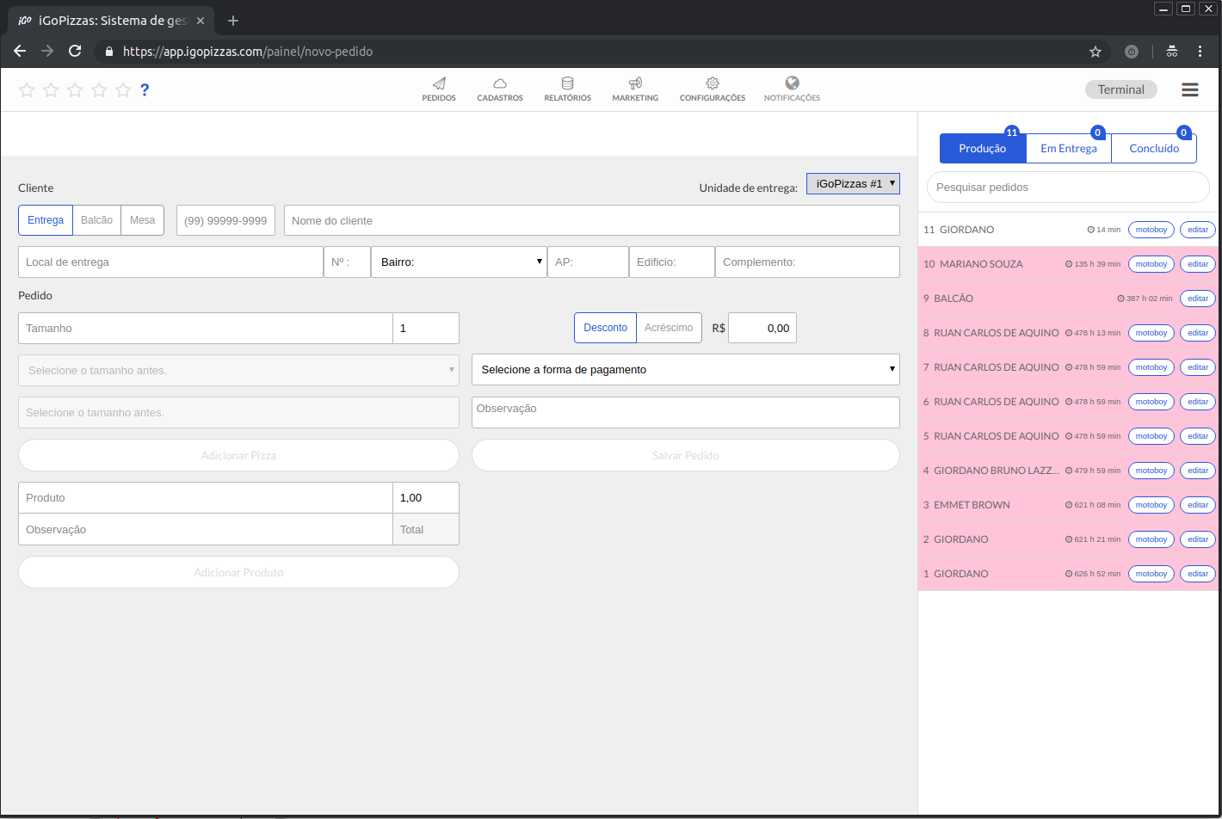Select the Mesa order type
Screen dimensions: 1222x819
click(142, 220)
